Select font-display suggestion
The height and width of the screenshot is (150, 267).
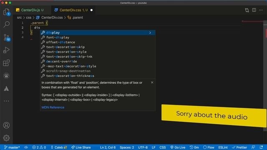(98, 37)
